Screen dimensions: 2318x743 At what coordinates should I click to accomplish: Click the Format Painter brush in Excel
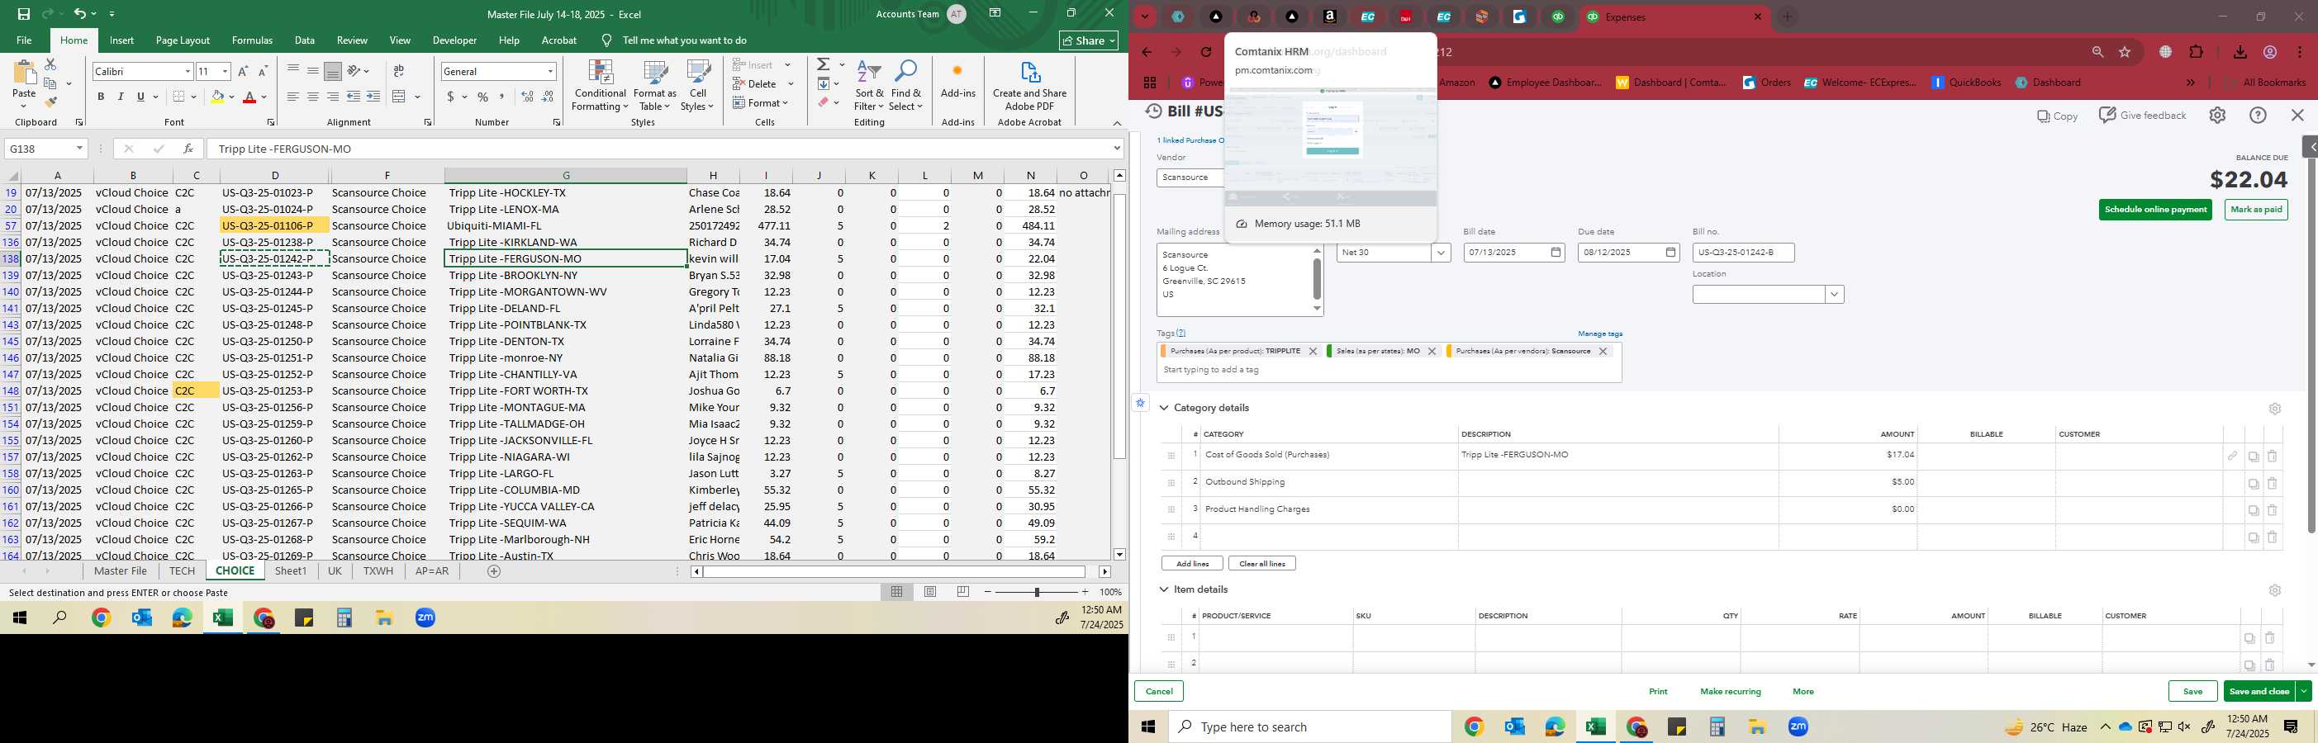point(50,102)
